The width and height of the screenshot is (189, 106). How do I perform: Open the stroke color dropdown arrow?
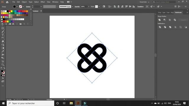23,6
